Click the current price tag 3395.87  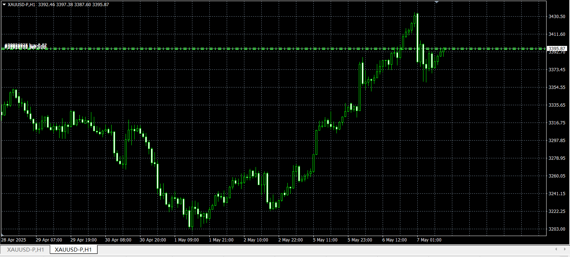[x=556, y=48]
